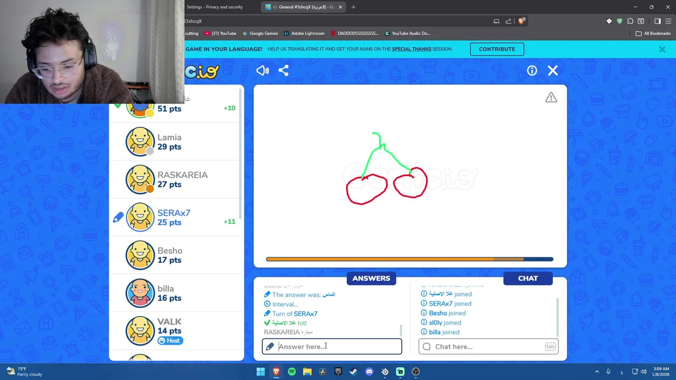Mute the game sound with the speaker icon

point(262,71)
